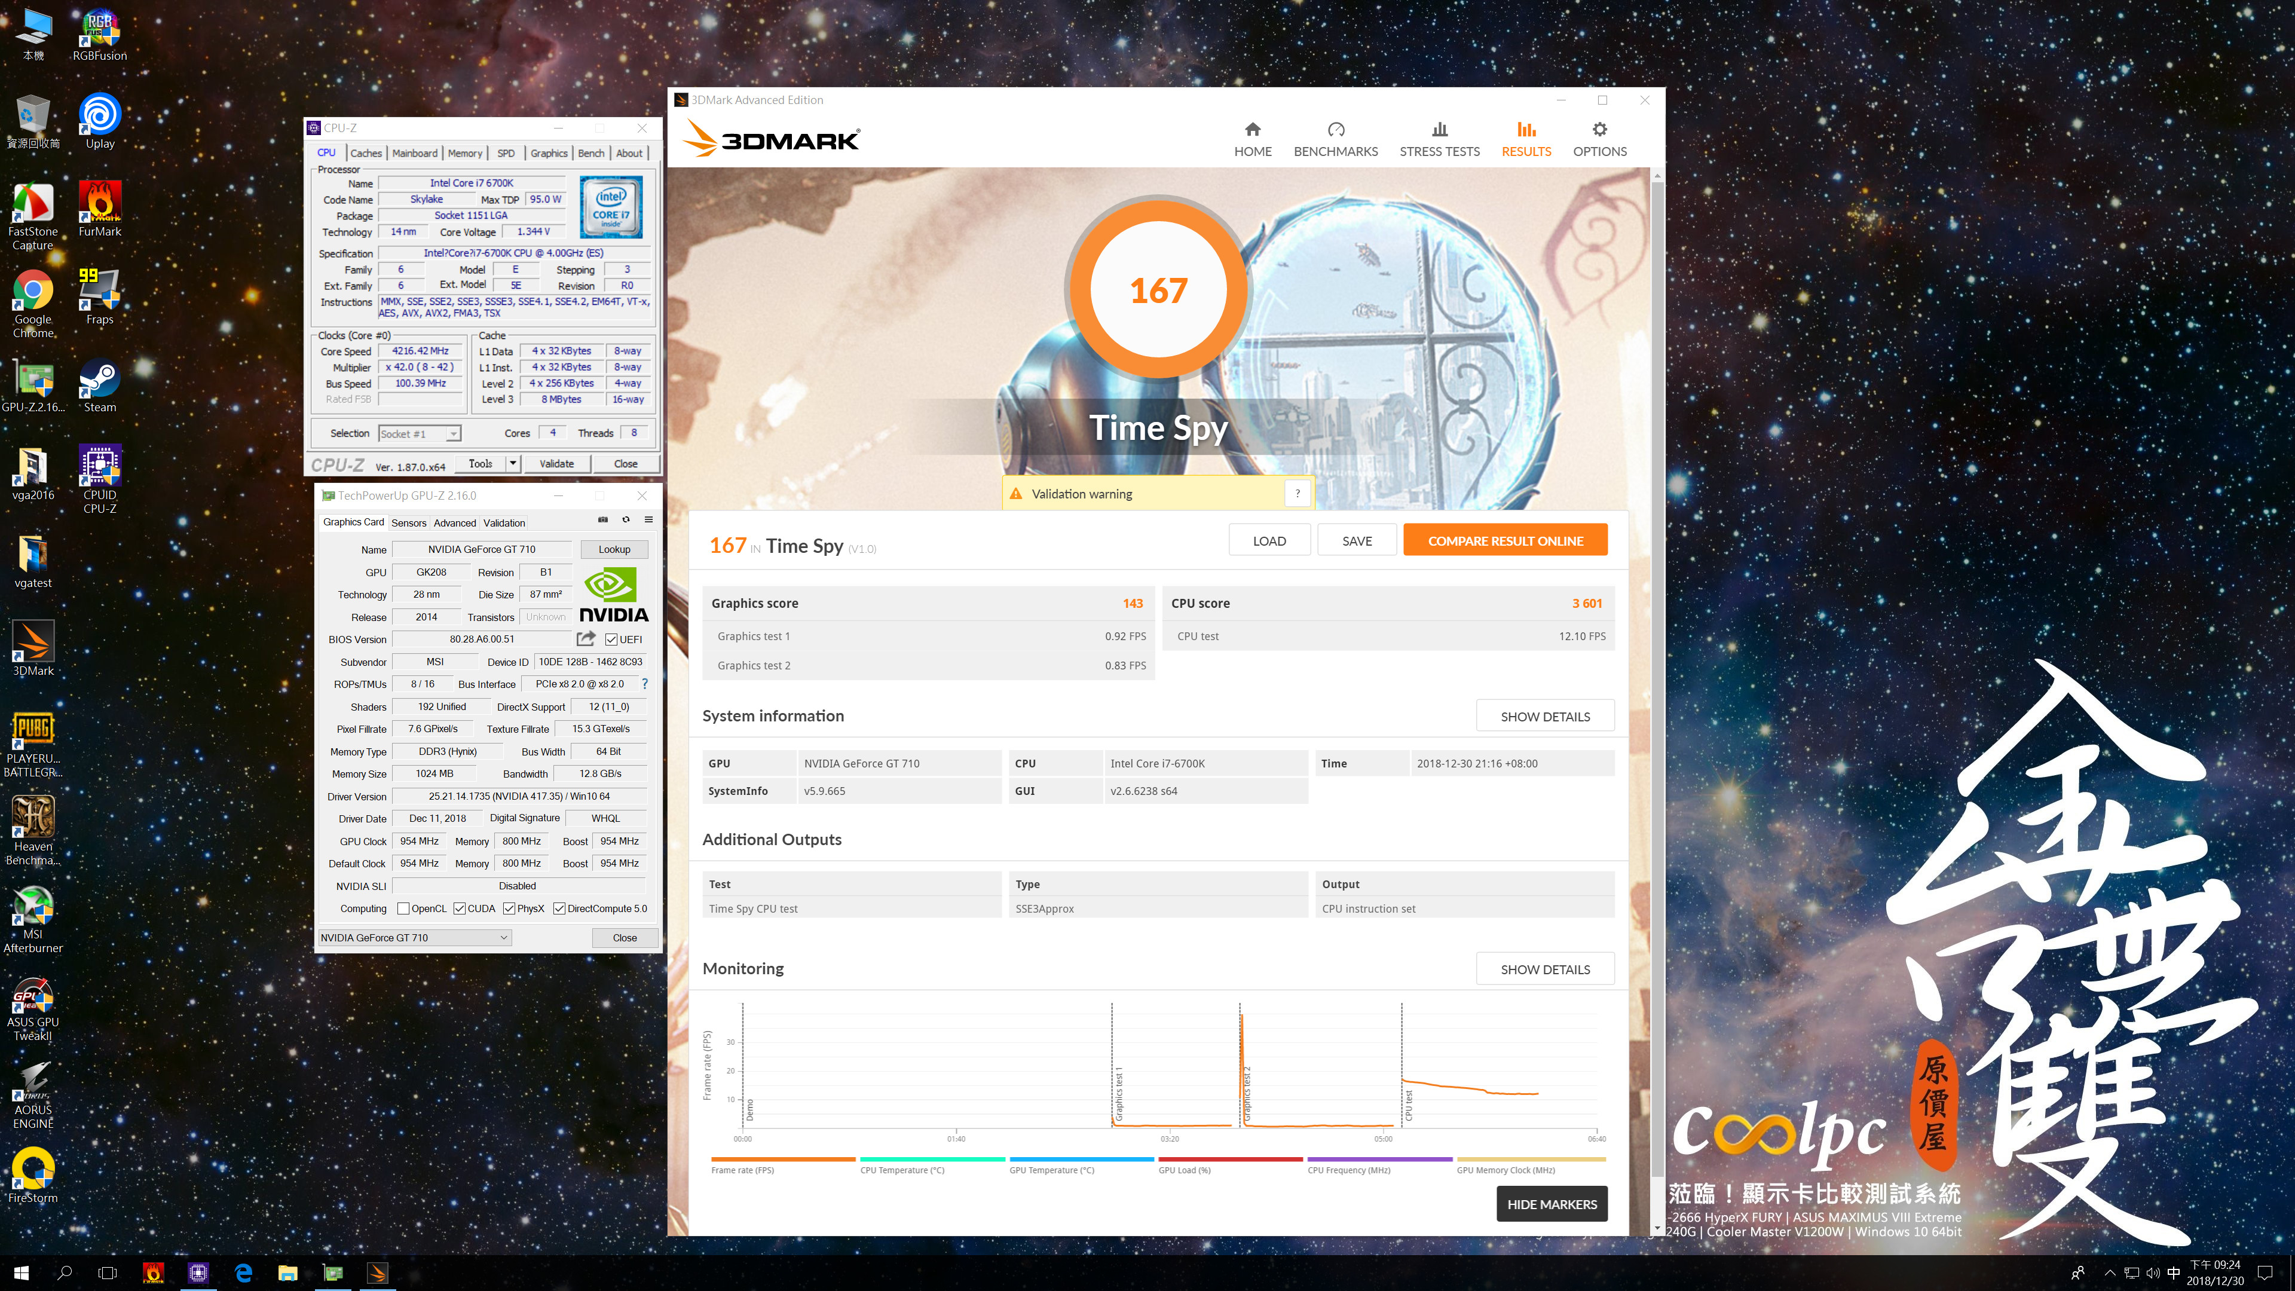This screenshot has width=2295, height=1291.
Task: Click the CPU test marker in monitoring chart
Action: tap(1409, 1105)
